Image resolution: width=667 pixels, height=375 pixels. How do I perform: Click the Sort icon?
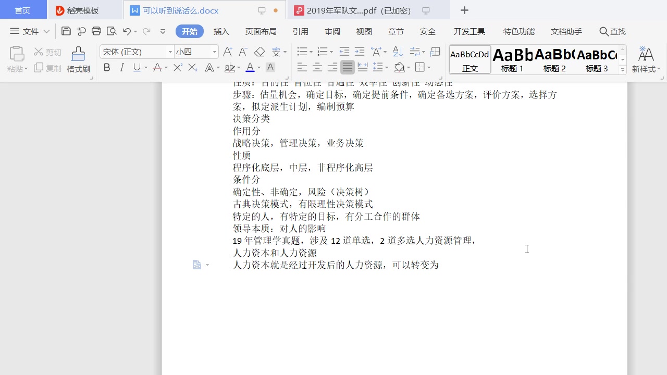(x=398, y=52)
